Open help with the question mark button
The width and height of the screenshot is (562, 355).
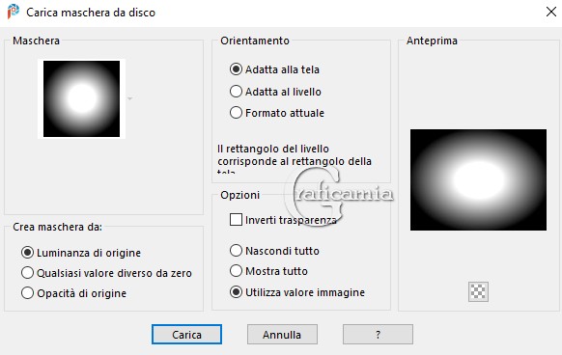(x=378, y=334)
